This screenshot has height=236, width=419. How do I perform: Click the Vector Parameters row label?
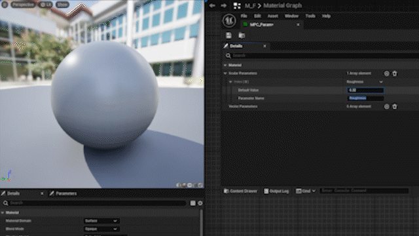pyautogui.click(x=243, y=106)
